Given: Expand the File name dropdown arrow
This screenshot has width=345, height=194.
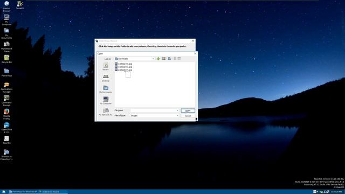Looking at the screenshot, I should [x=177, y=110].
